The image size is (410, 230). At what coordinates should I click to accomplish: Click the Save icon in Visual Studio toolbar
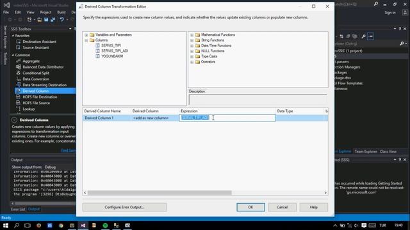(46, 20)
